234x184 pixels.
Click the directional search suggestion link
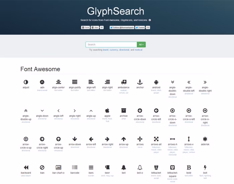pyautogui.click(x=124, y=50)
